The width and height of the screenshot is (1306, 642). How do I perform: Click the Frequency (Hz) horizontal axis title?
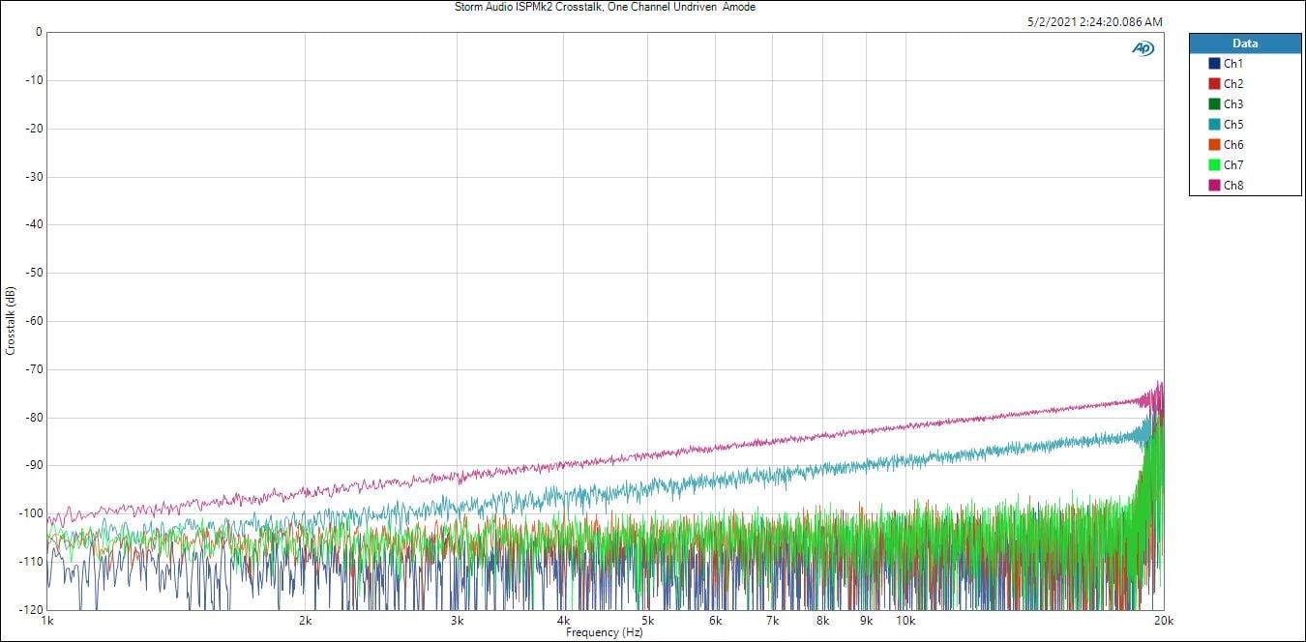point(604,632)
